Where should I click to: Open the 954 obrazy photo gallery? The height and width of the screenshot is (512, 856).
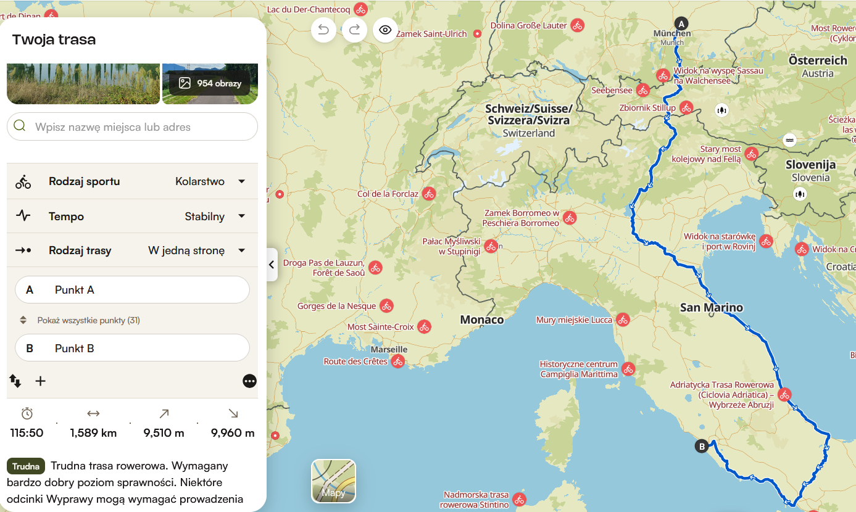tap(210, 83)
